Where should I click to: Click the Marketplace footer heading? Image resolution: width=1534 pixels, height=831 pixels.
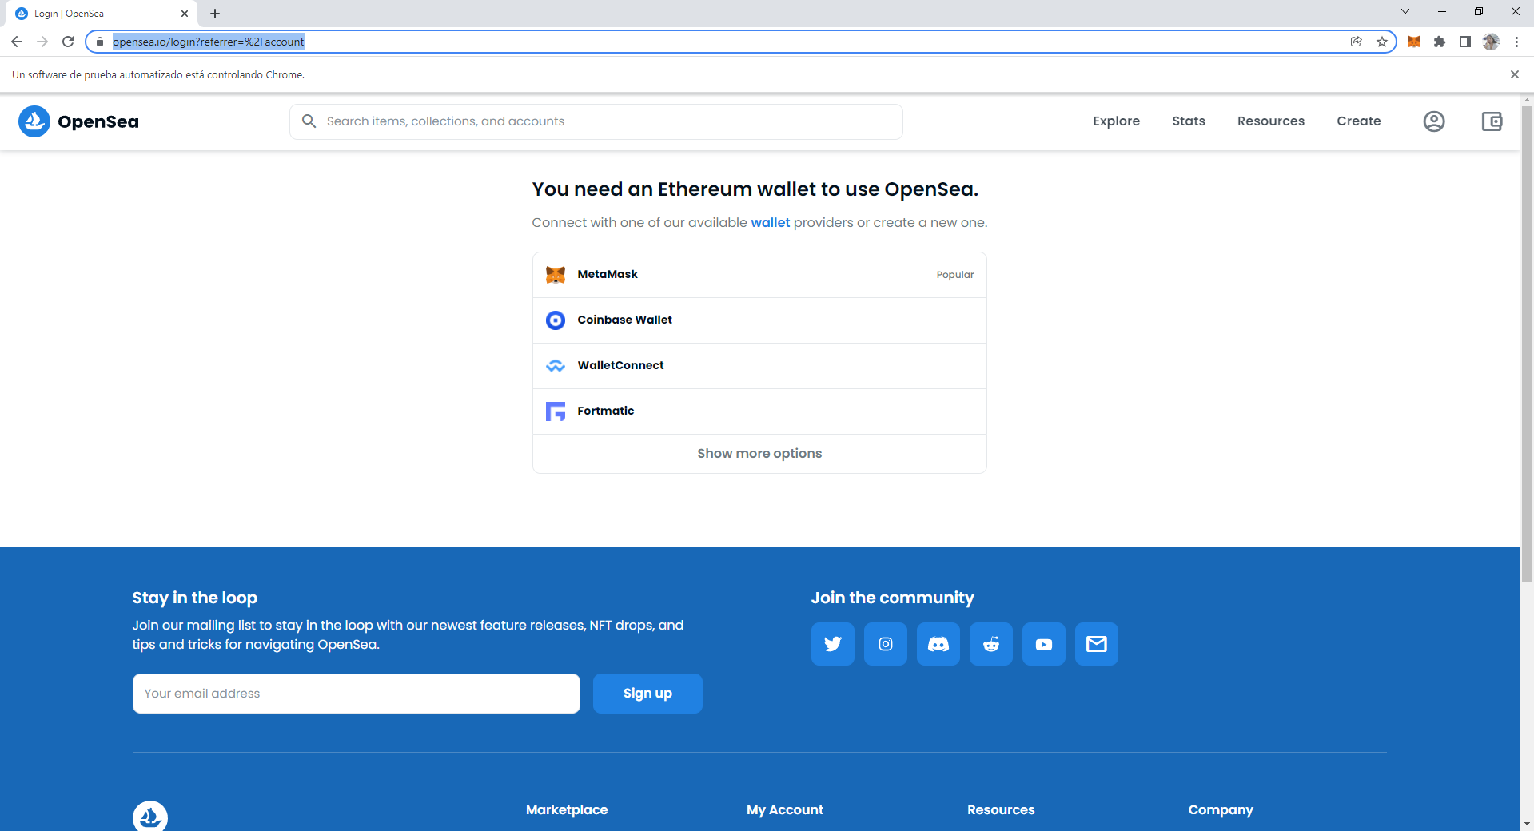point(567,810)
